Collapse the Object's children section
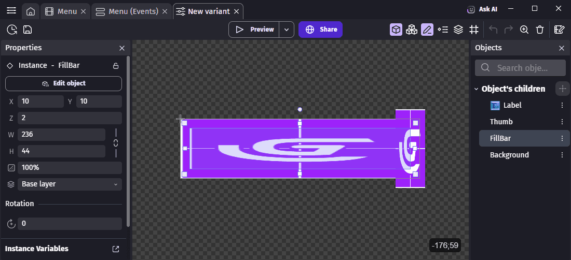Screen dimensions: 571x260 coord(477,89)
